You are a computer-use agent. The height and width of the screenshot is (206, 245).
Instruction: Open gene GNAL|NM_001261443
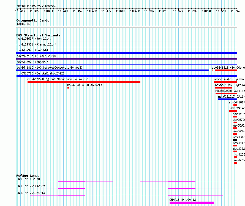(x=31, y=193)
